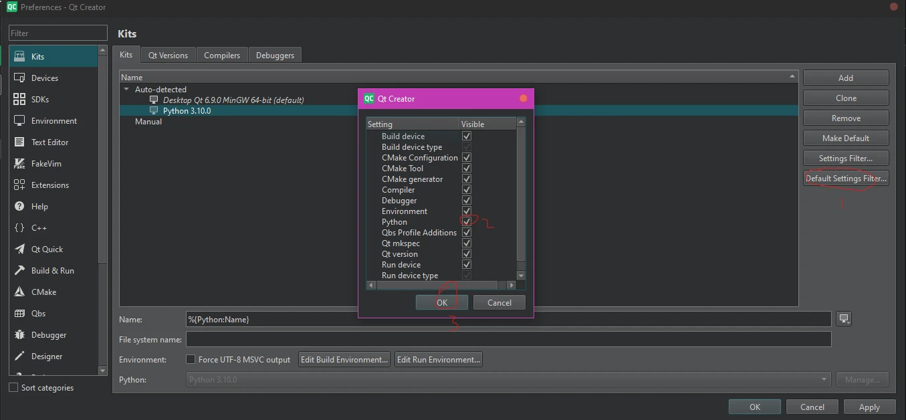Open the Python version dropdown

coord(509,380)
